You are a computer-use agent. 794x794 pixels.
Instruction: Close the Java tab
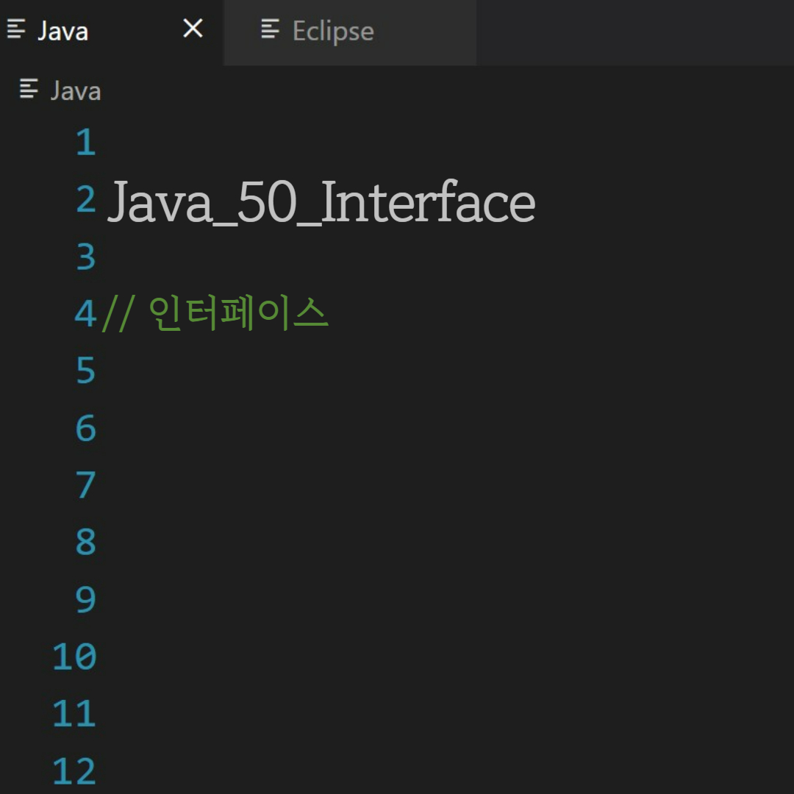[x=193, y=29]
